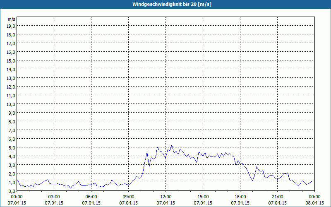The width and height of the screenshot is (331, 207).
Task: Click the 15:00 time axis label
Action: point(203,197)
